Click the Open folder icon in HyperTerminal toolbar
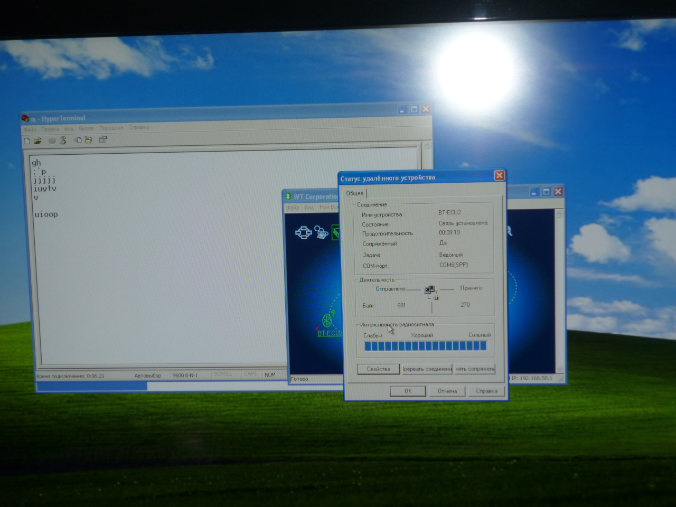The height and width of the screenshot is (507, 676). [x=37, y=140]
